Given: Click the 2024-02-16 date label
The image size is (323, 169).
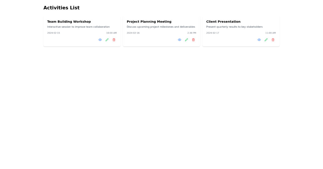Looking at the screenshot, I should [133, 33].
